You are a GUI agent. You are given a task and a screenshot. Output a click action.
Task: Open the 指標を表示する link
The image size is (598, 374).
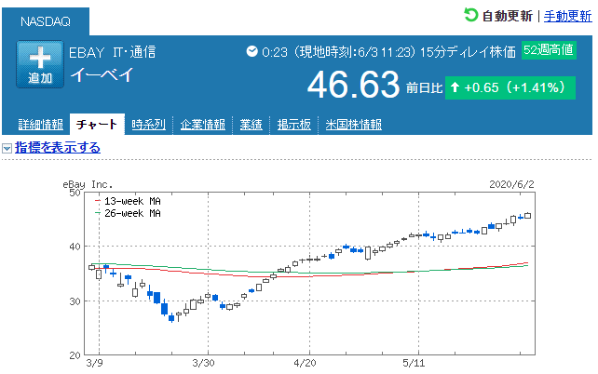58,147
